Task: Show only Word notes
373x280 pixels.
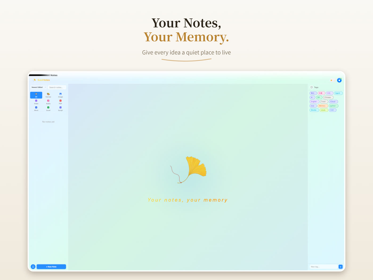Action: coord(36,109)
